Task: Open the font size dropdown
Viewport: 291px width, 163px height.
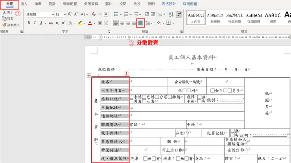Action: 64,14
